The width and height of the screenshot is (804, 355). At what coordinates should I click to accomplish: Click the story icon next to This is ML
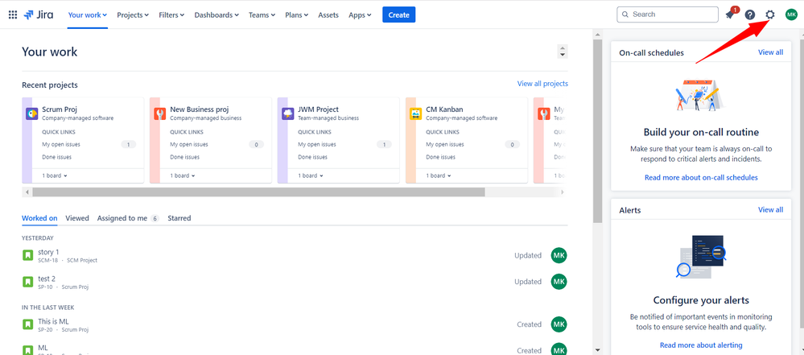[27, 324]
